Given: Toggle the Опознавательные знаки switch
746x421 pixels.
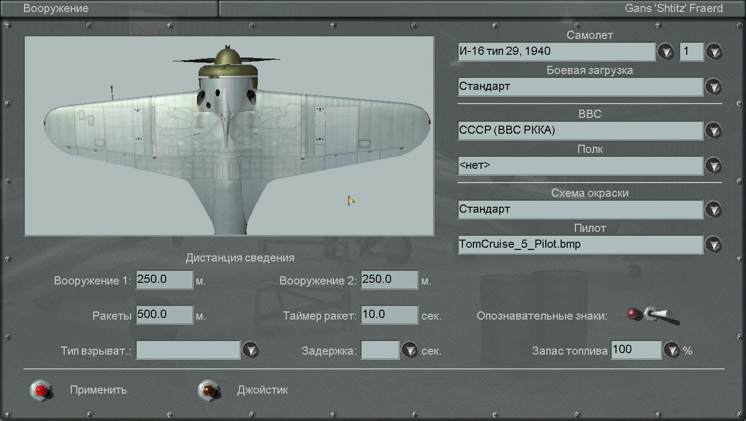Looking at the screenshot, I should pos(653,315).
